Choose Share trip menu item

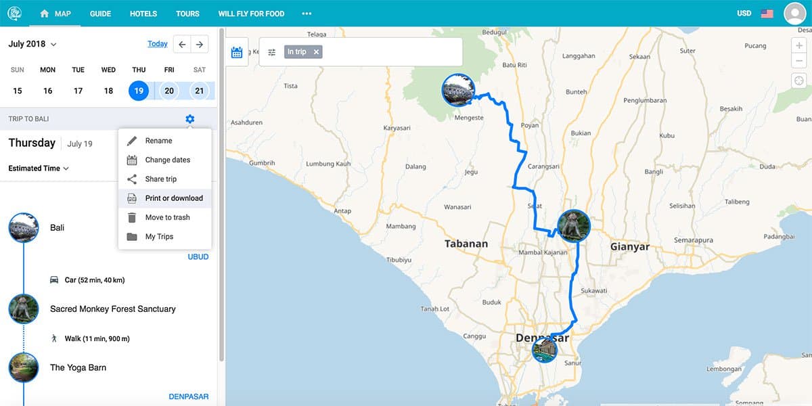coord(165,179)
